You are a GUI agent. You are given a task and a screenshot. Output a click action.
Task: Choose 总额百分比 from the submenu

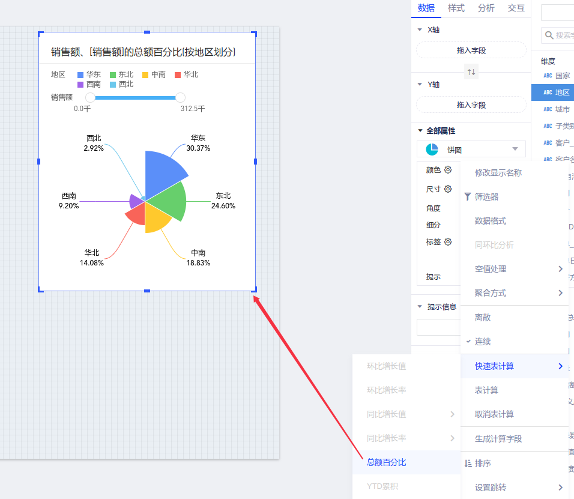tap(387, 462)
